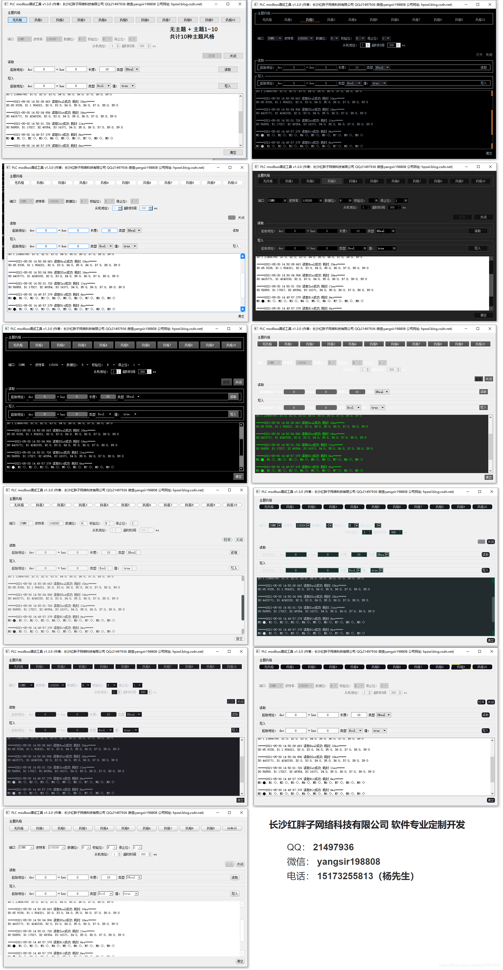This screenshot has height=970, width=503.
Task: Click scroll-down arrow in window with 风格9 highlighted
Action: [492, 793]
